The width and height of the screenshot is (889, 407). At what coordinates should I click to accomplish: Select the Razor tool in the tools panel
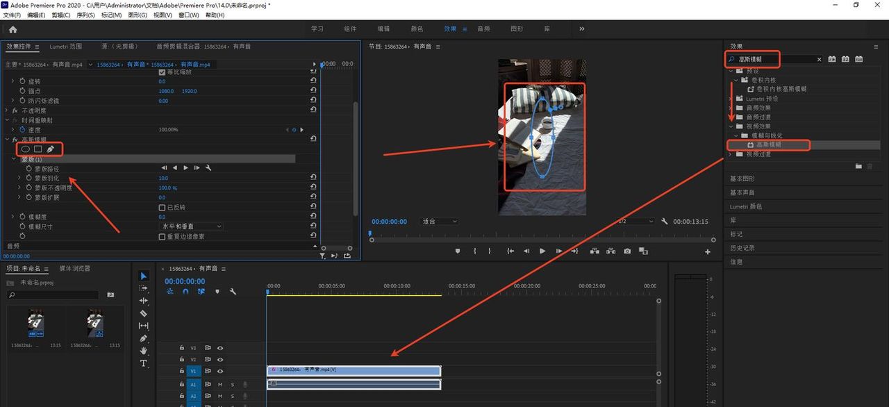(x=144, y=313)
